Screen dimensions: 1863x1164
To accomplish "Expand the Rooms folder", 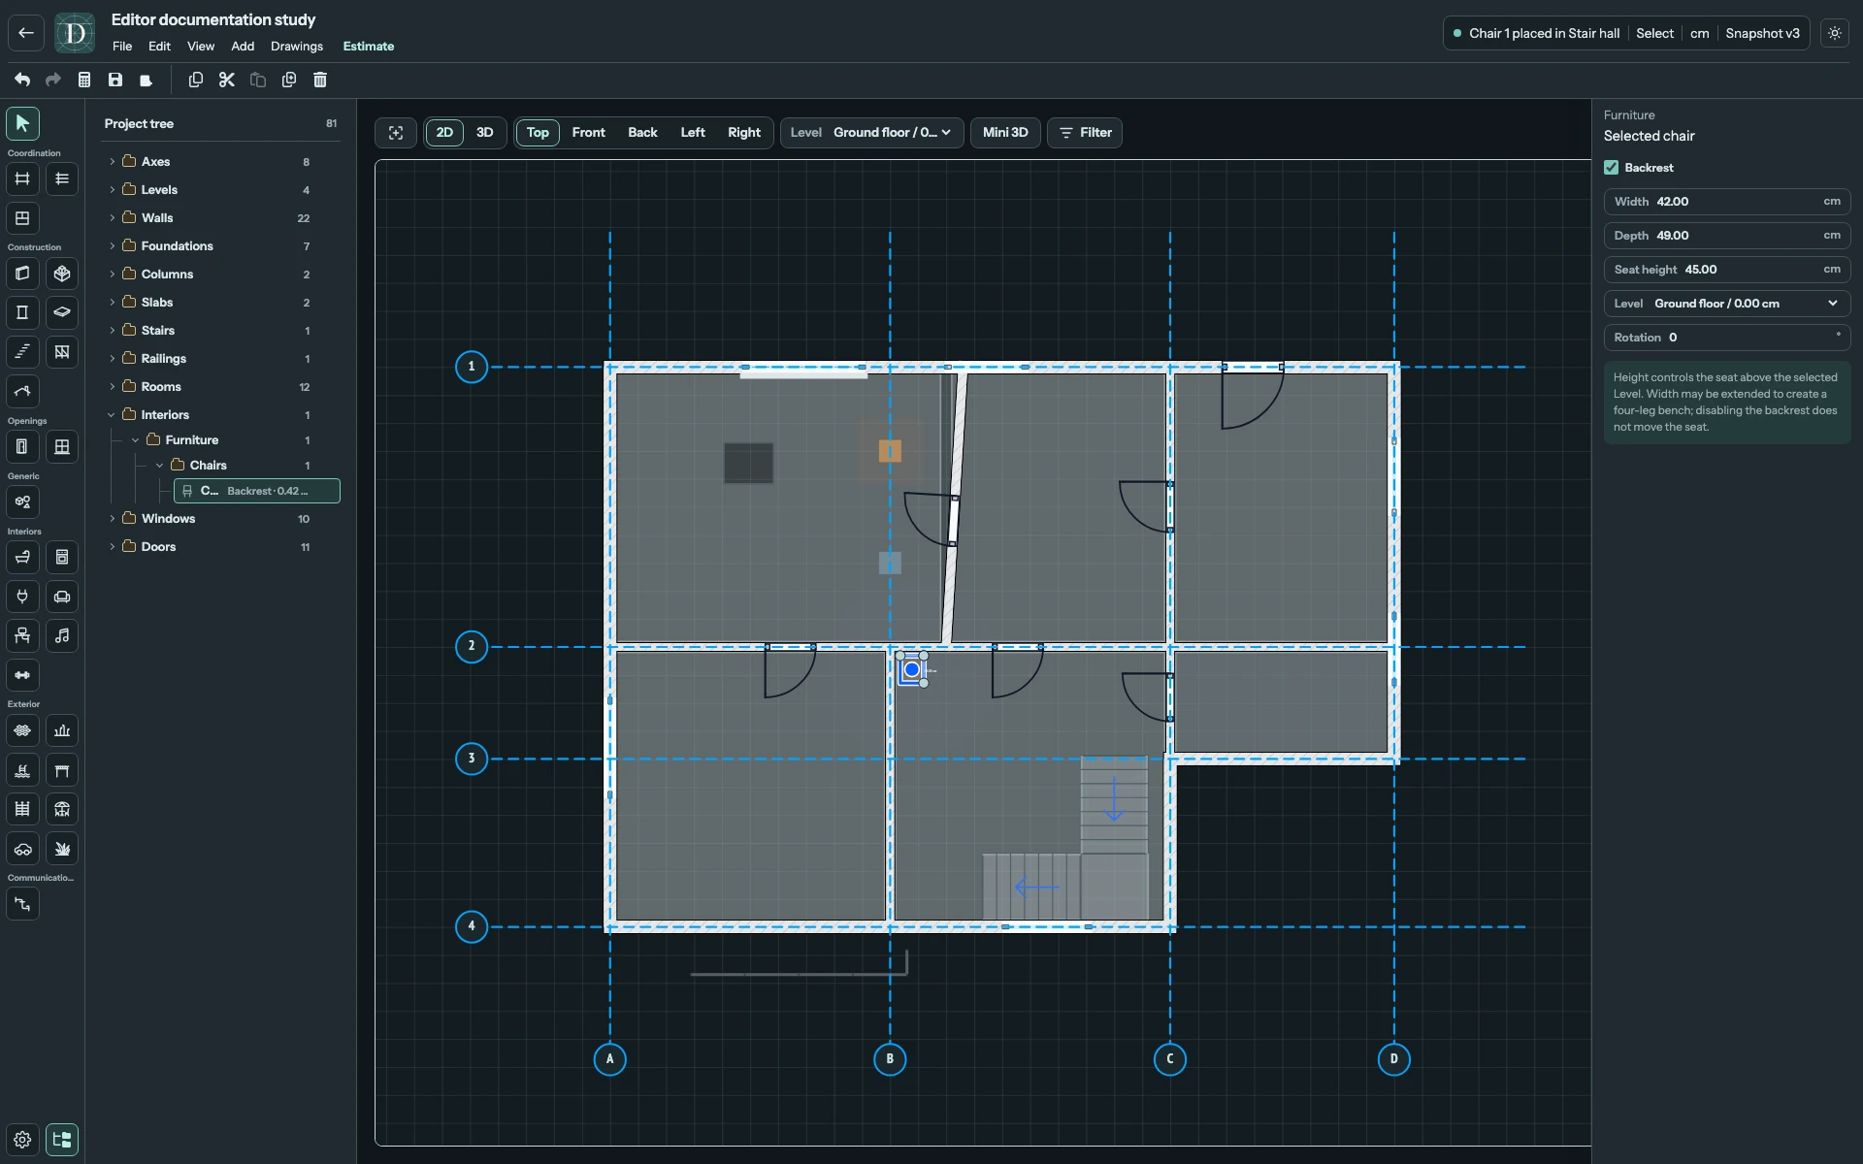I will click(x=113, y=387).
